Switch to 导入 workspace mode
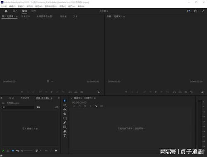This screenshot has width=207, height=157. pos(15,11)
